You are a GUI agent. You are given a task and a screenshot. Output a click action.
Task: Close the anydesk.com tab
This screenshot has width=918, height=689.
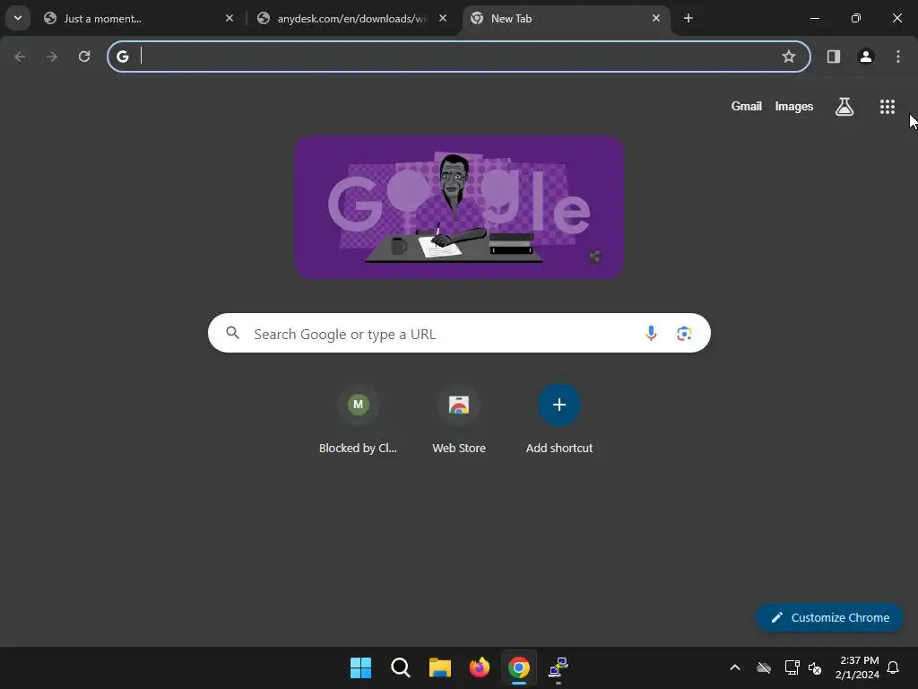point(443,18)
